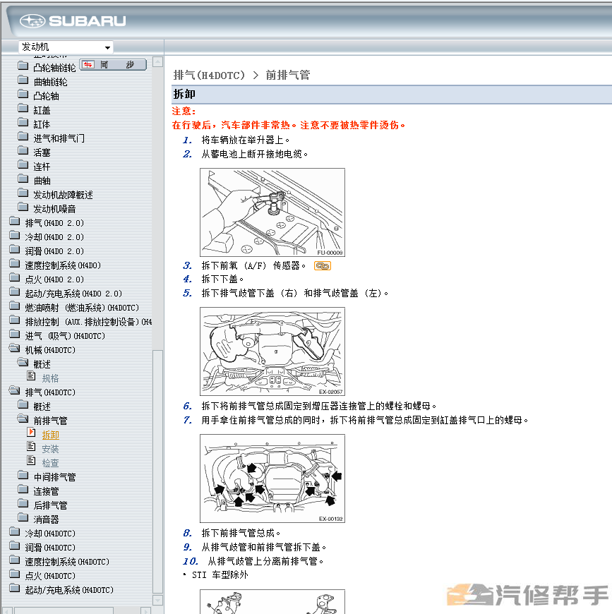Collapse the open 机械(H4DOTC) folder
Viewport: 612px width, 614px height.
(15, 349)
